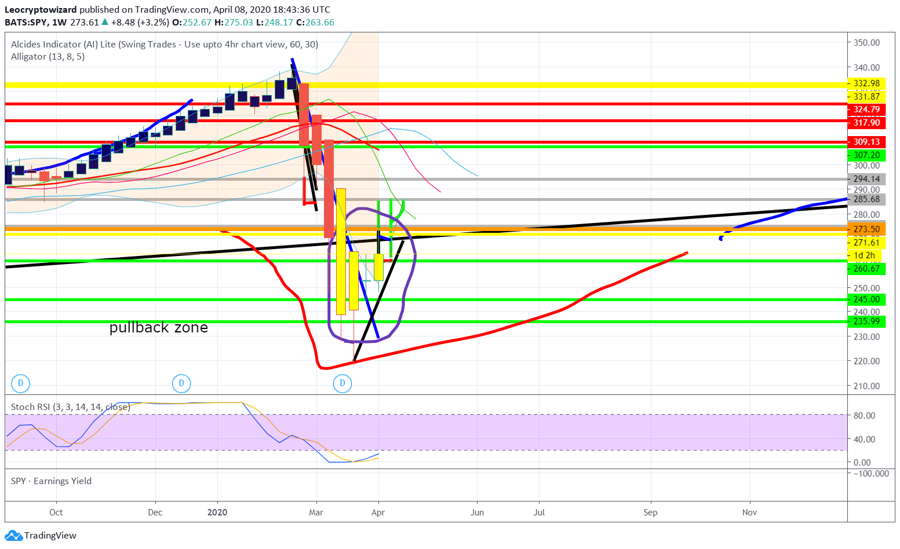Click the red 309.13 price label
Screen dimensions: 900x549
(x=866, y=142)
